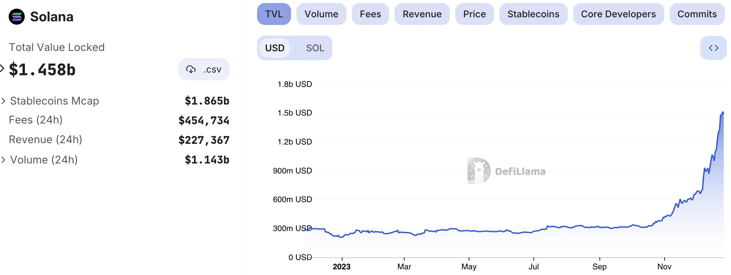Toggle the Fees chart series

tap(371, 14)
